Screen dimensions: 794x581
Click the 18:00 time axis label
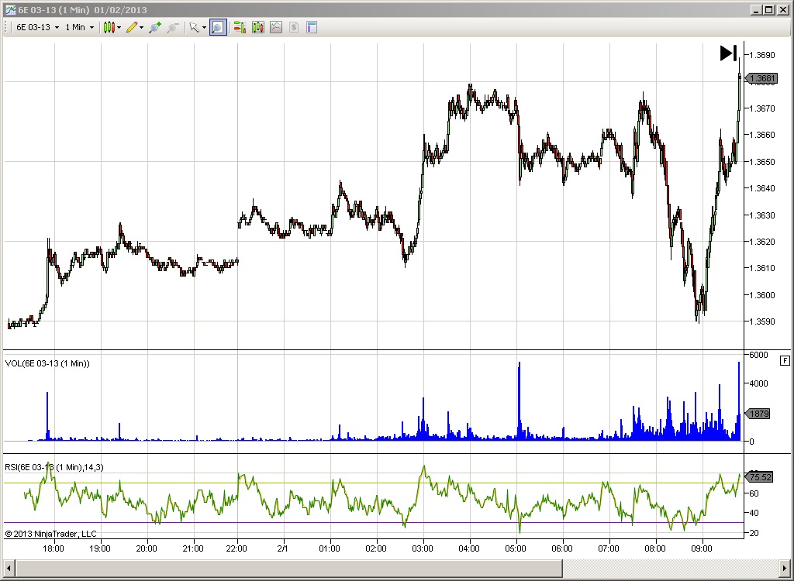click(54, 548)
